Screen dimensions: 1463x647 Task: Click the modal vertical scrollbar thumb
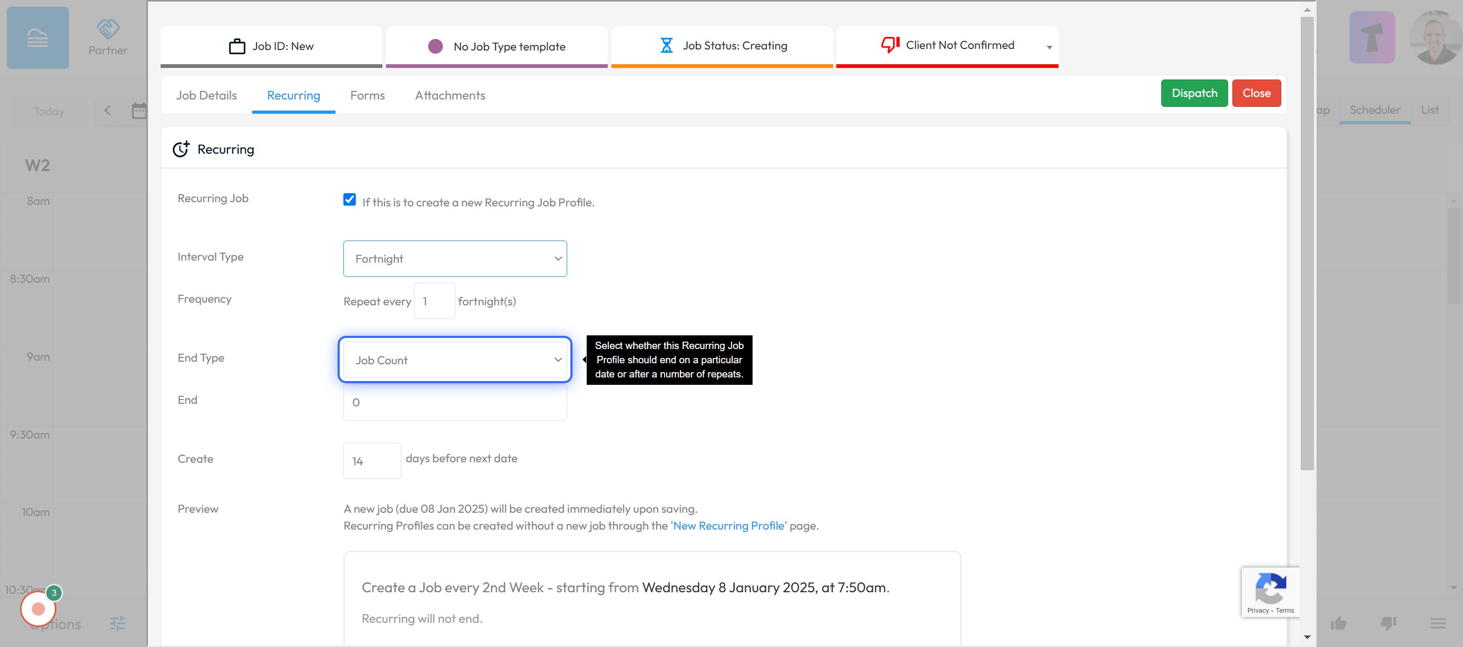pyautogui.click(x=1307, y=243)
